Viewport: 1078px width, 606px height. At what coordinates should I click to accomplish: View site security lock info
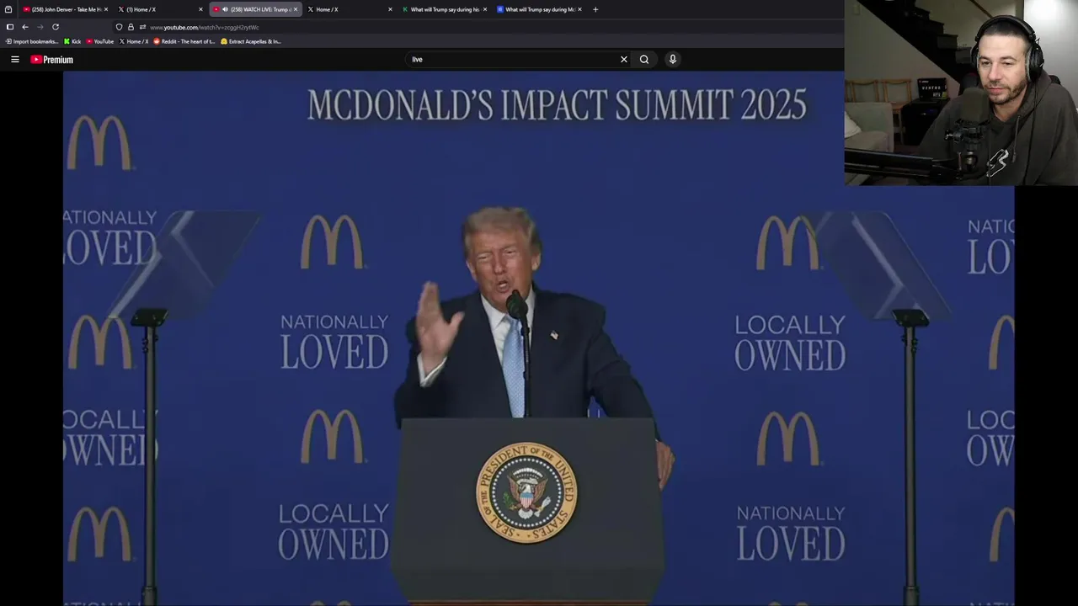click(131, 27)
